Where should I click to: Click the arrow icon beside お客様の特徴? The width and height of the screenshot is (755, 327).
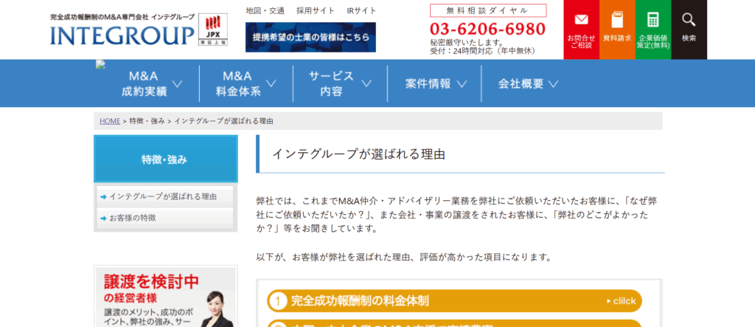tap(103, 218)
